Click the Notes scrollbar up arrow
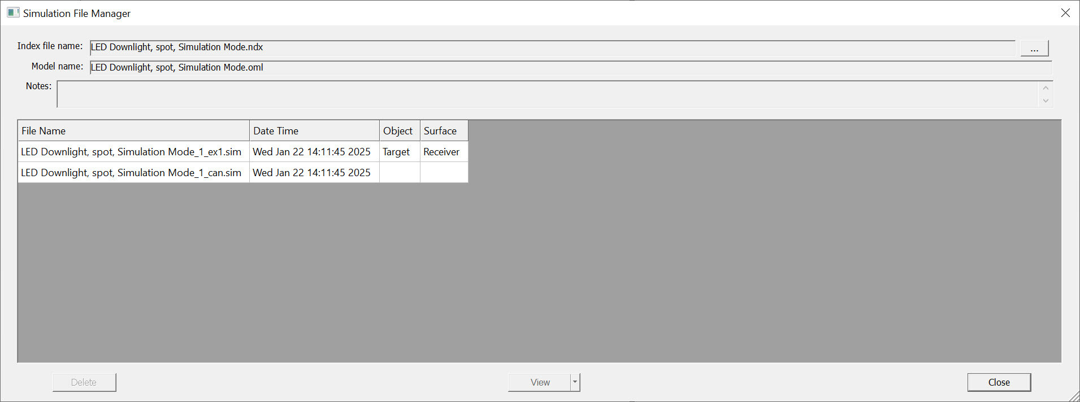This screenshot has width=1080, height=402. point(1046,88)
